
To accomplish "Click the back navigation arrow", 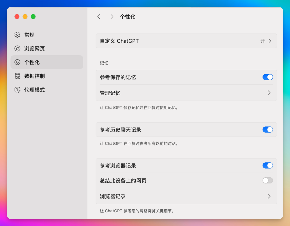I will (x=99, y=16).
